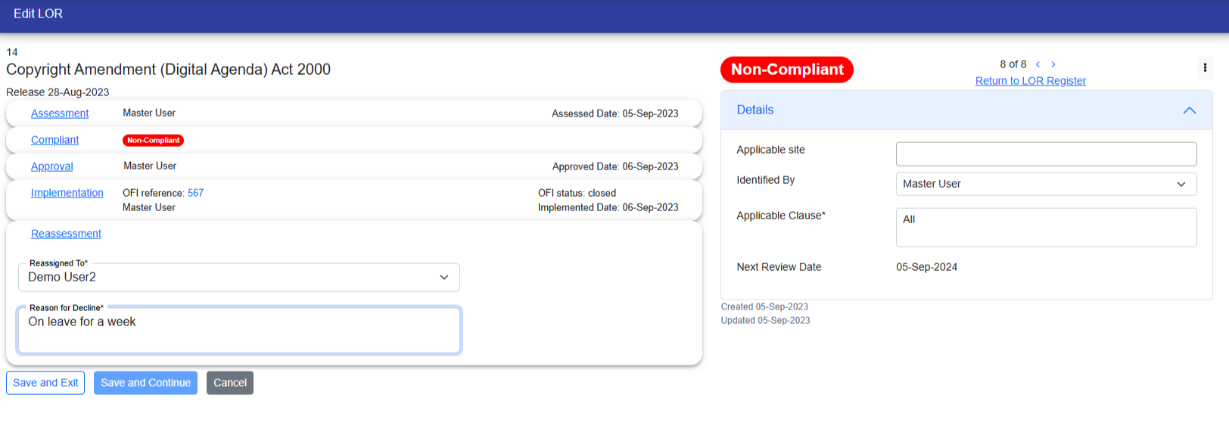Click the Reassessment section link
The width and height of the screenshot is (1229, 435).
point(66,234)
